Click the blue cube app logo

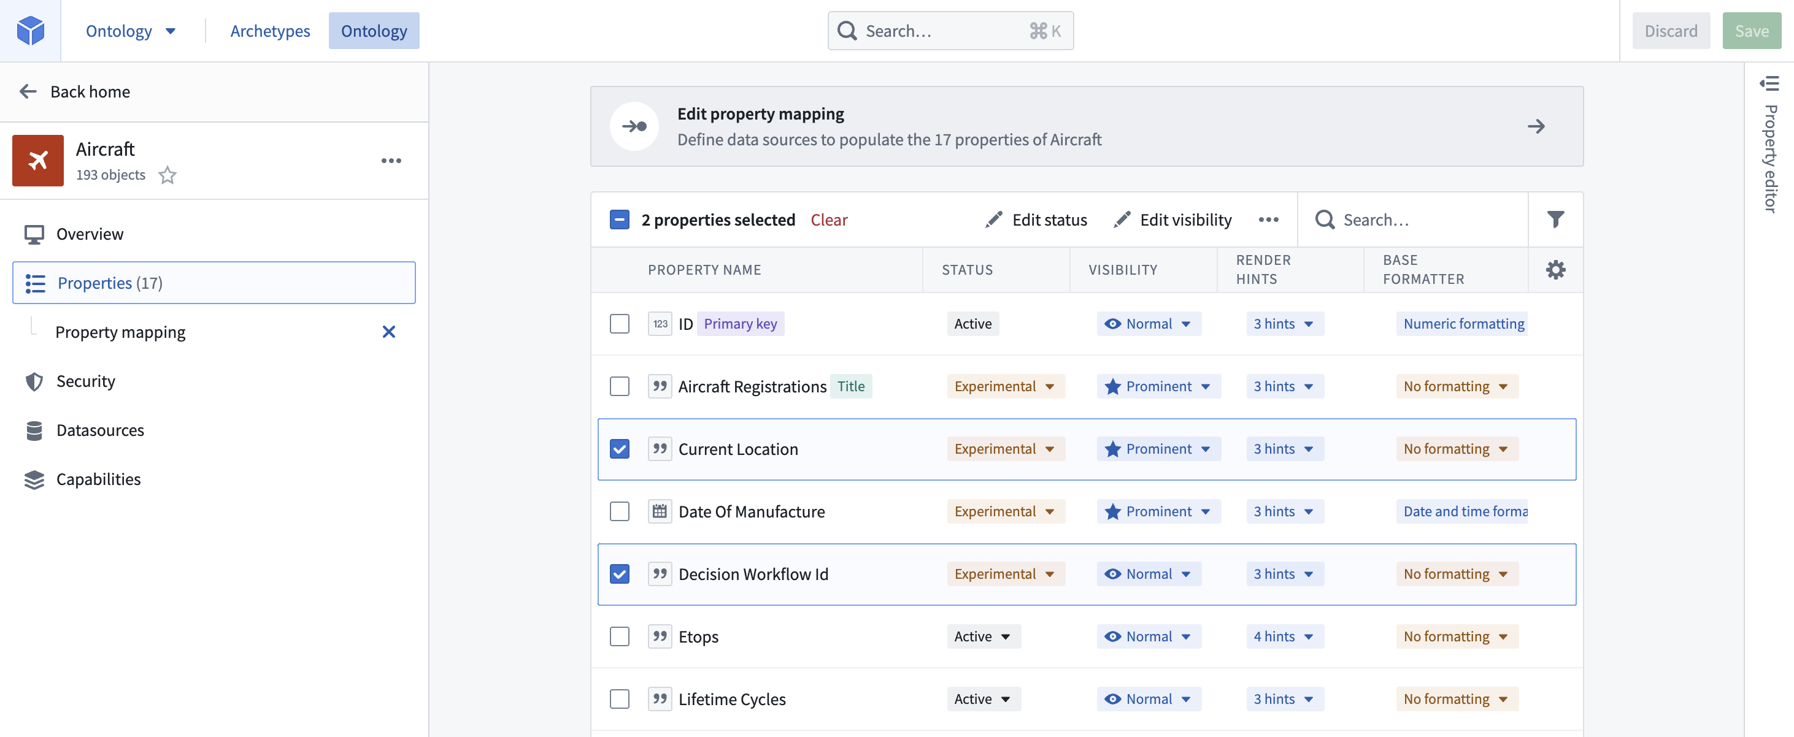coord(31,31)
